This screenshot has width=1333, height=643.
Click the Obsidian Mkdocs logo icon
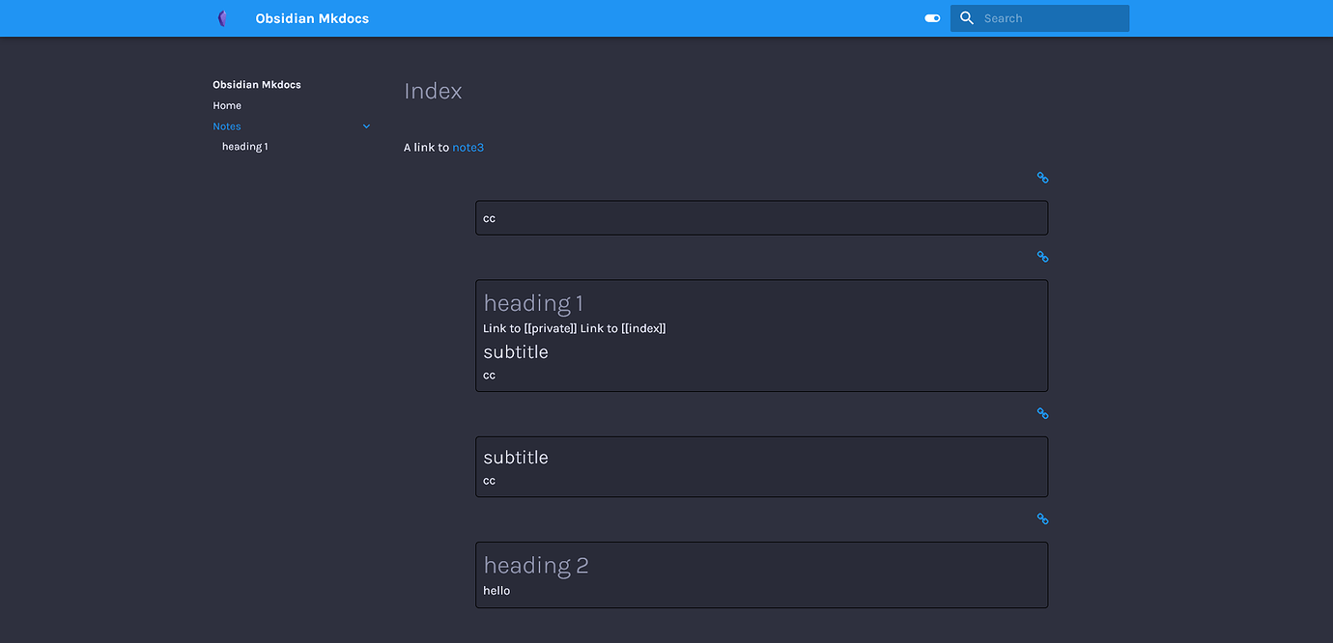[221, 17]
